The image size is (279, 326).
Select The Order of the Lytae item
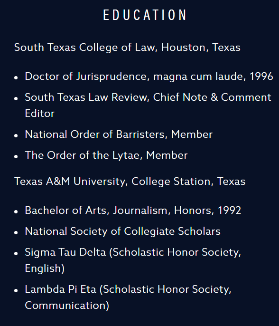coord(106,155)
